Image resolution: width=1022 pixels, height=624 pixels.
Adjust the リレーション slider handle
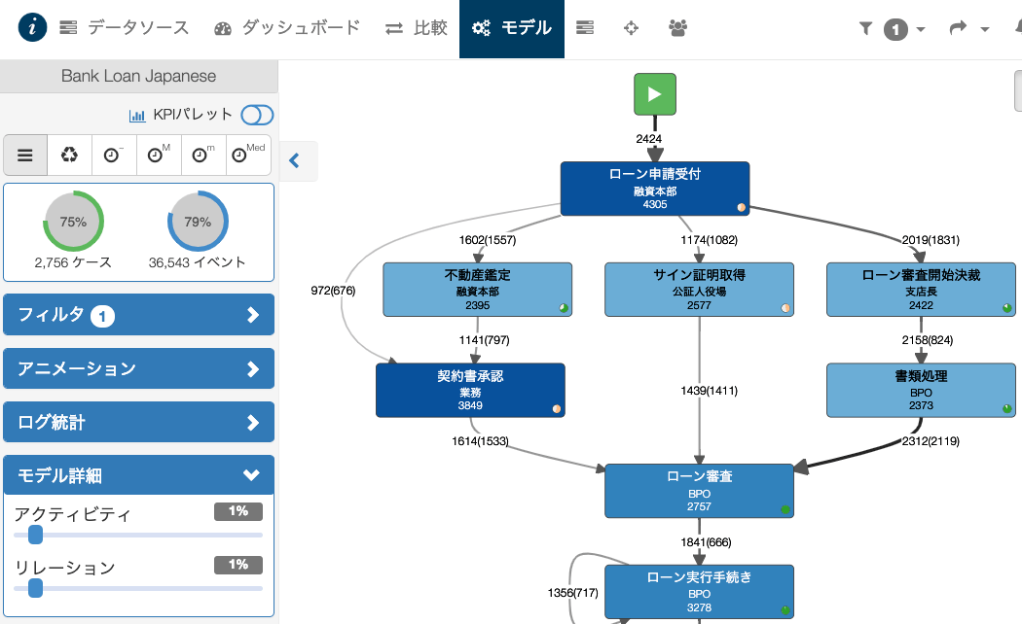36,588
